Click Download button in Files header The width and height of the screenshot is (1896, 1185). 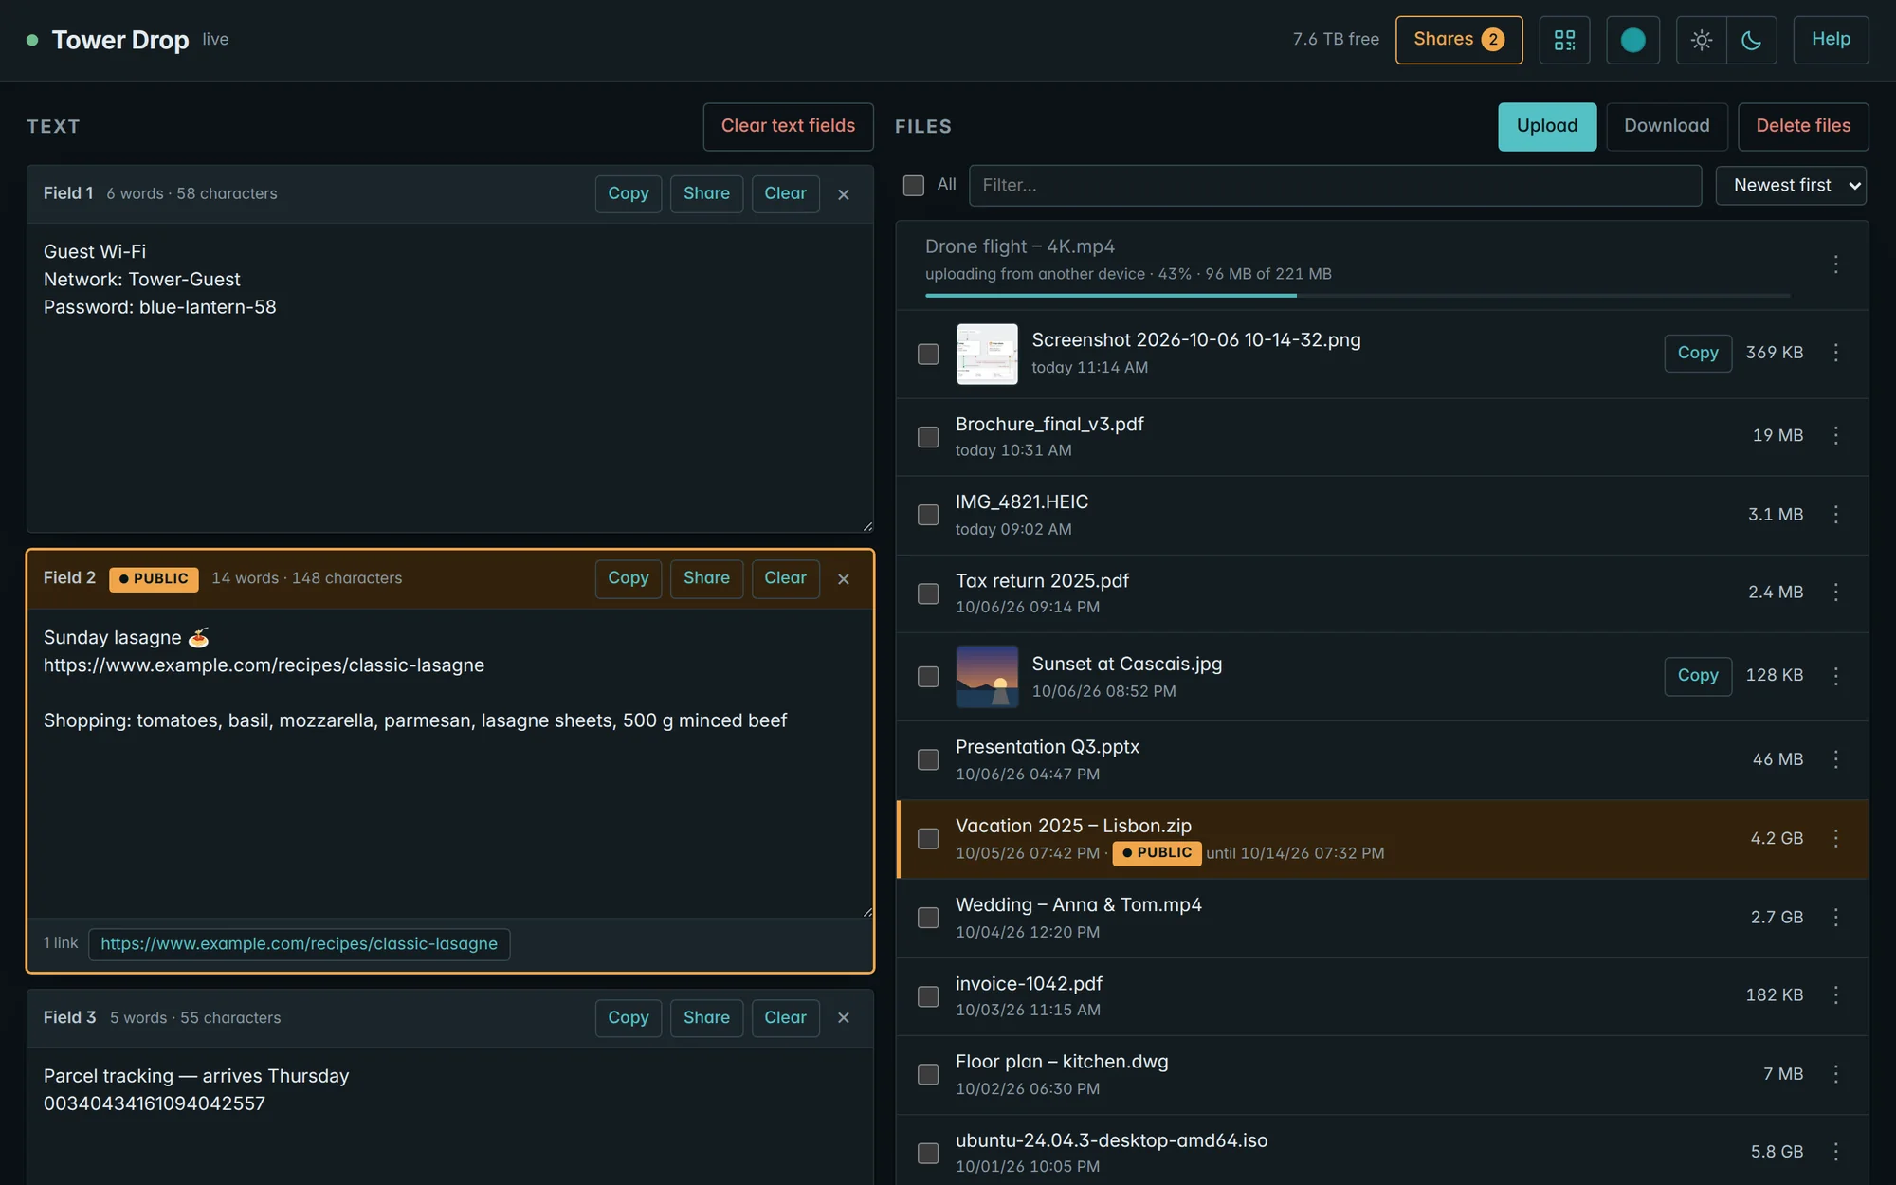[x=1667, y=126]
